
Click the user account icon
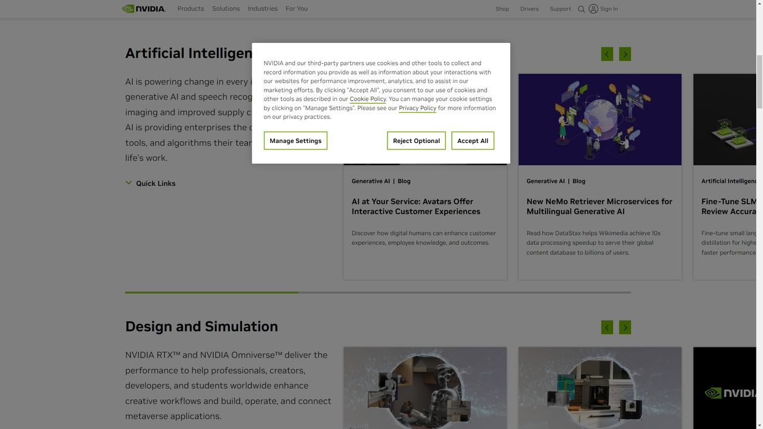593,9
